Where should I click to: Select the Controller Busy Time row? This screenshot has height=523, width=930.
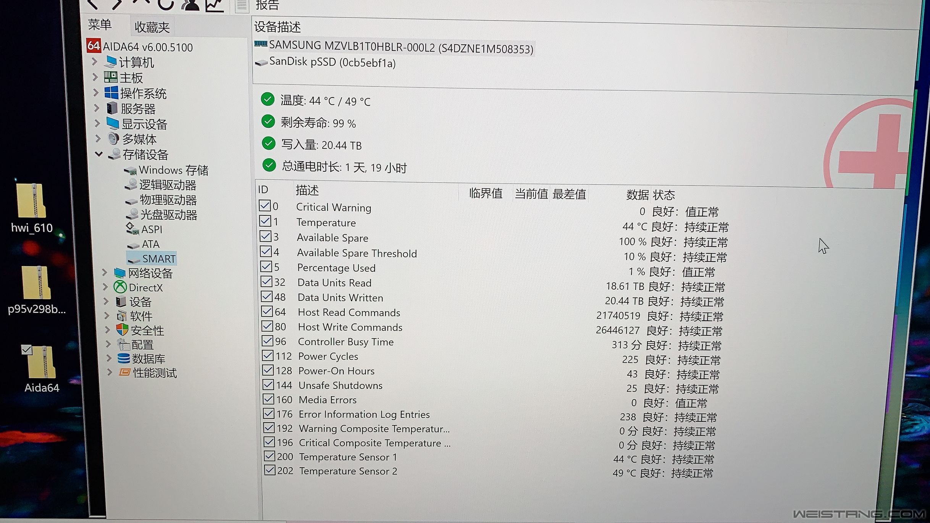click(x=491, y=343)
